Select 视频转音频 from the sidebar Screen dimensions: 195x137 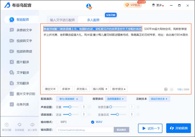click(24, 51)
